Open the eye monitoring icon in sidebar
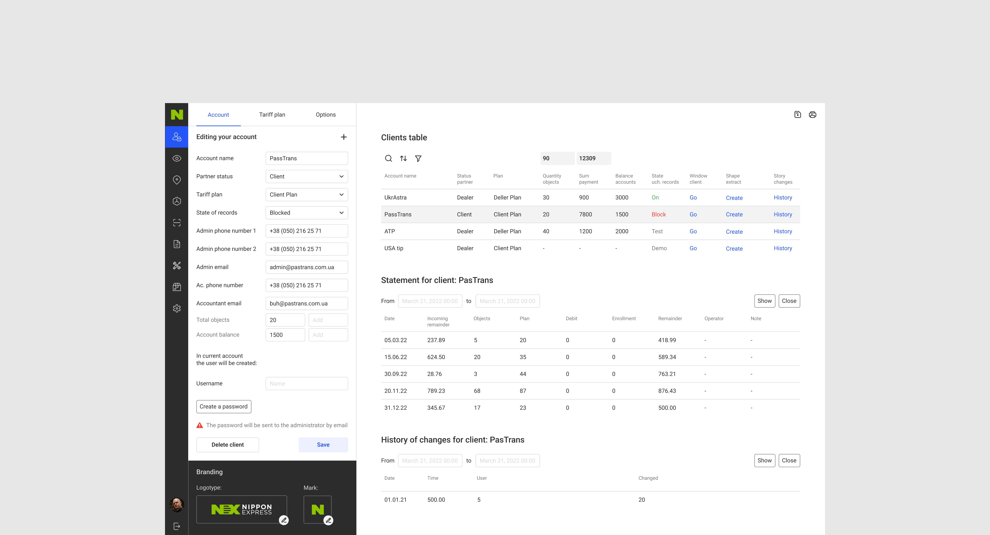Image resolution: width=990 pixels, height=535 pixels. pyautogui.click(x=177, y=158)
